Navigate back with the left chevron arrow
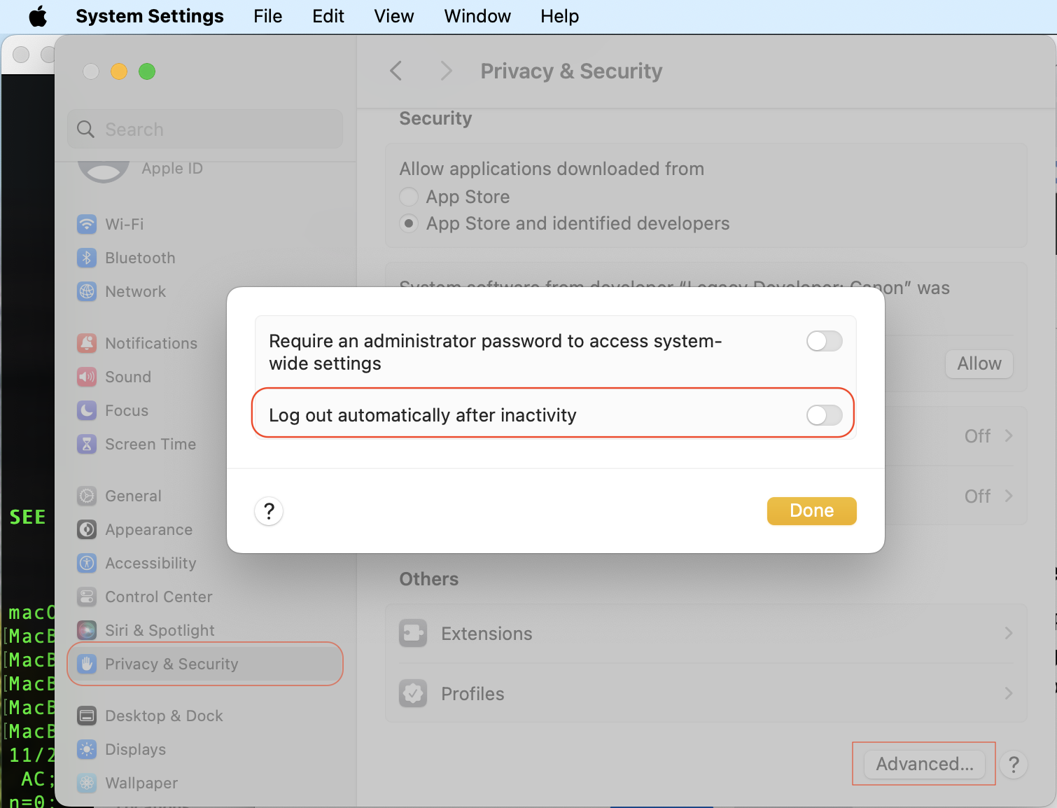1057x808 pixels. 396,70
